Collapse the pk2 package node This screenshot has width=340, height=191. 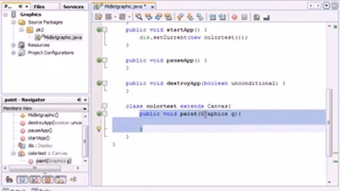click(21, 30)
